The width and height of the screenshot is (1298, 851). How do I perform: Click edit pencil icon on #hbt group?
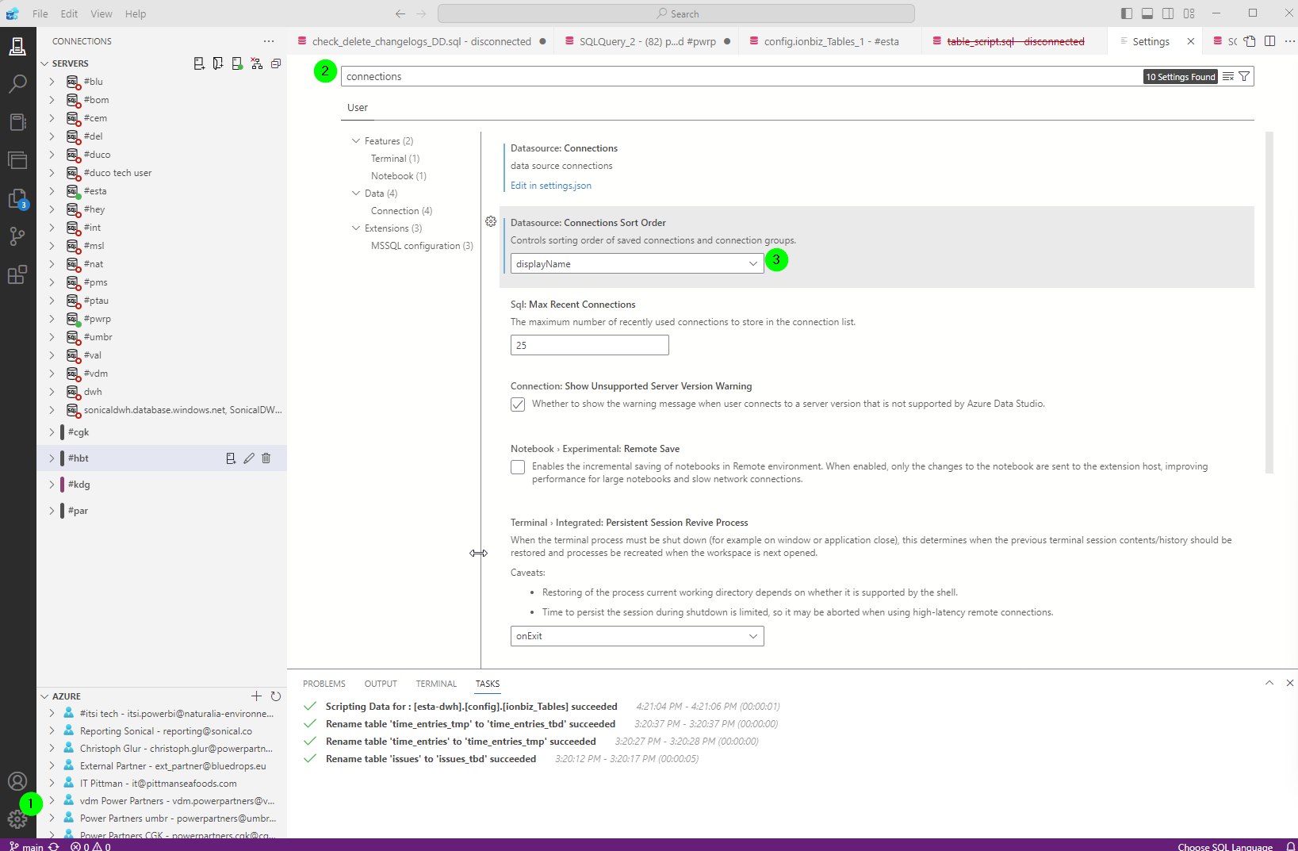click(249, 458)
